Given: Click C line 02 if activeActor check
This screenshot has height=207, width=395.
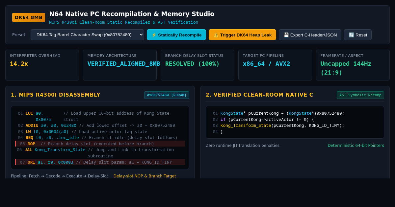Looking at the screenshot, I should pos(295,119).
